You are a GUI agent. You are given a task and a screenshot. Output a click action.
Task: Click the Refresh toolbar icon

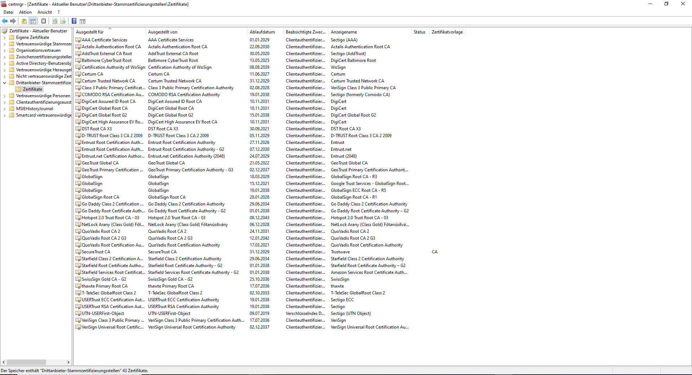coord(55,21)
